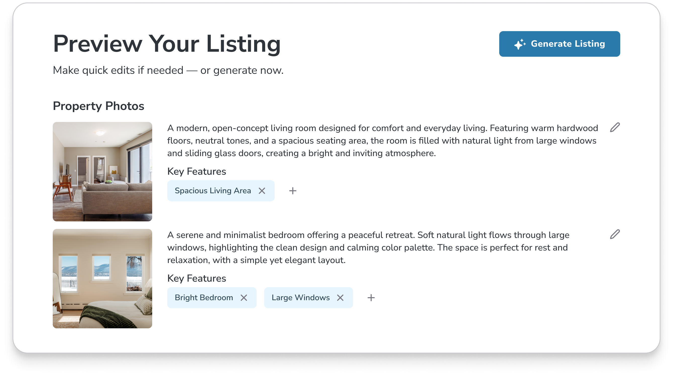The image size is (673, 376).
Task: Add a key feature to the bedroom
Action: coord(371,298)
